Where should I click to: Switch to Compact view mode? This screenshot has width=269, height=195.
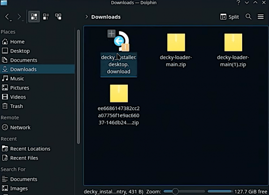(x=46, y=17)
